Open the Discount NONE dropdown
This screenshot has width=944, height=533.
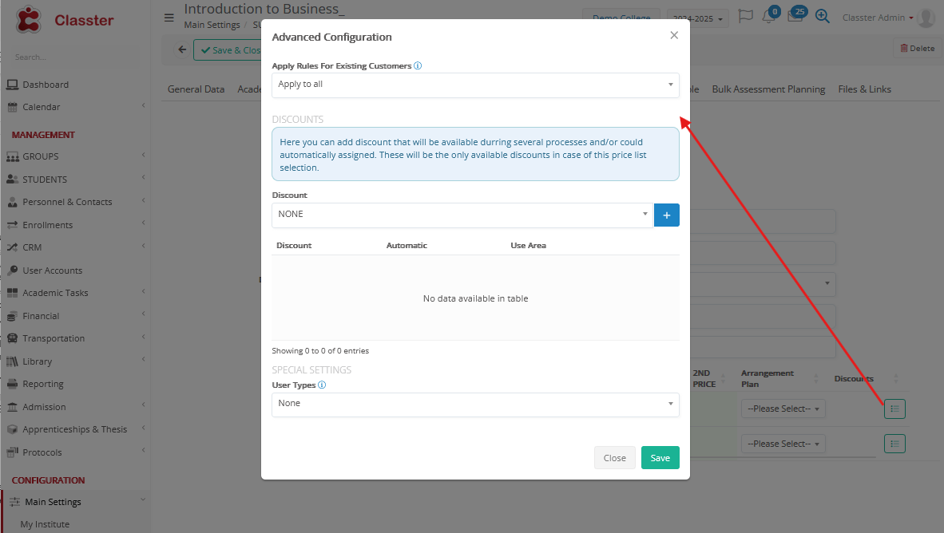462,215
